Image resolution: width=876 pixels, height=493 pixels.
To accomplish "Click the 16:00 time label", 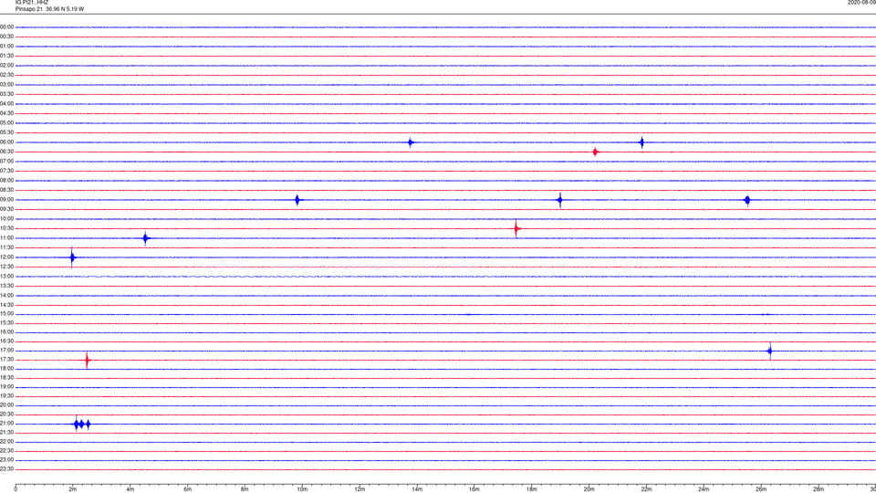I will pyautogui.click(x=6, y=332).
